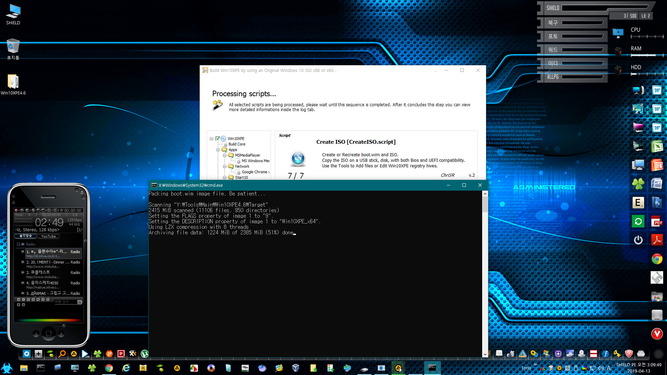Collapse the Start10 tree node
Screen dimensions: 667x375
(225, 177)
